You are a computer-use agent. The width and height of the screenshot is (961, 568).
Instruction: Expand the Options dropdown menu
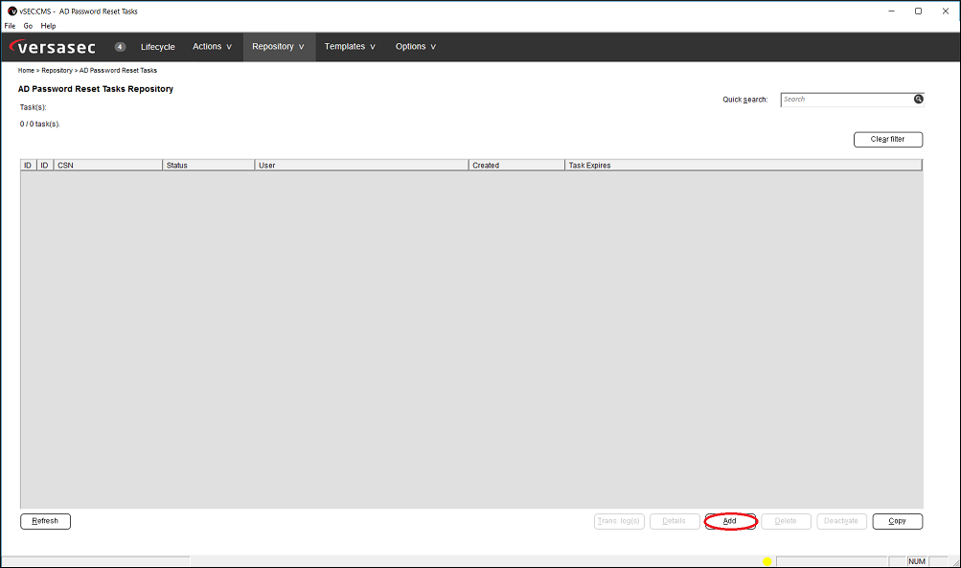416,47
